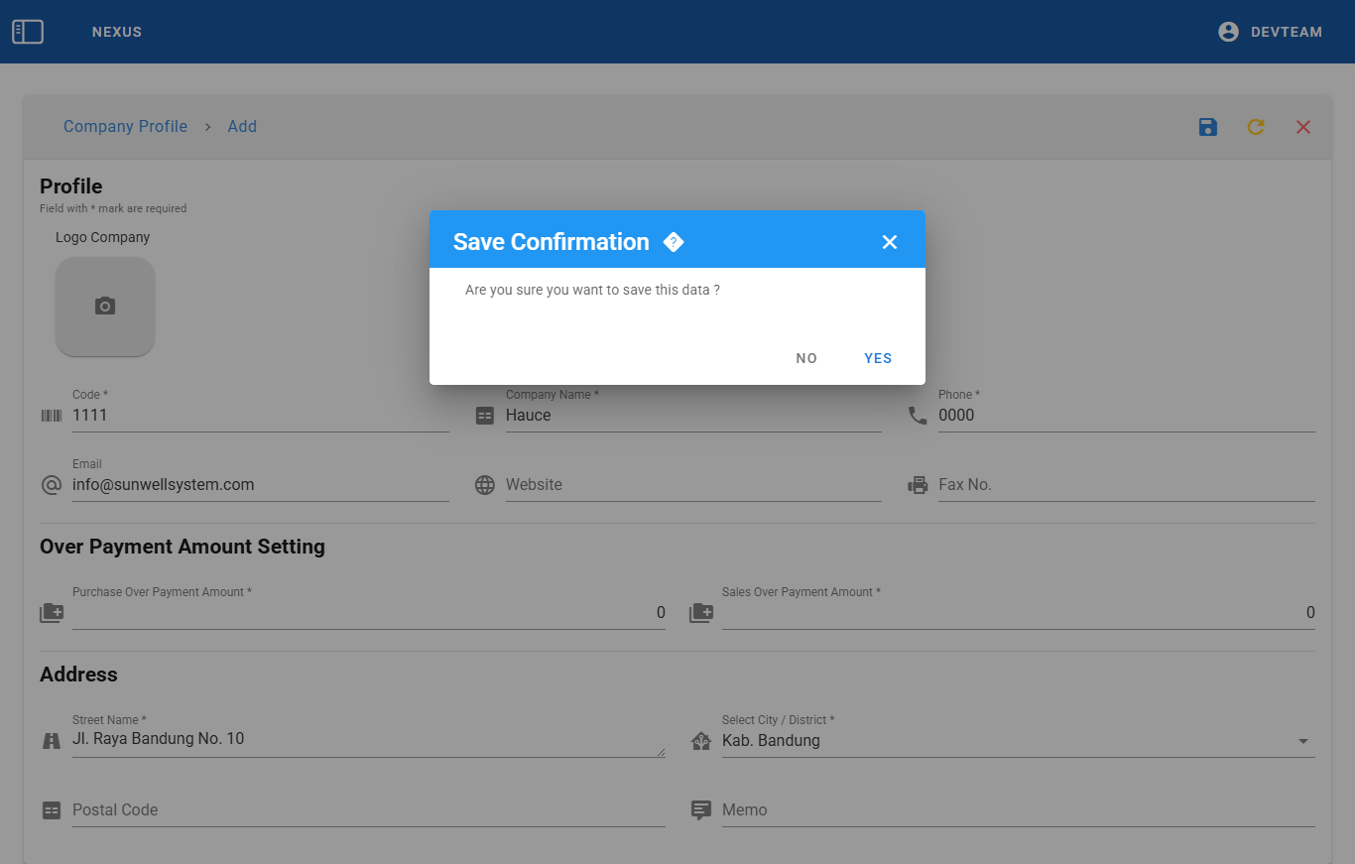Click the red cancel X icon
Image resolution: width=1355 pixels, height=864 pixels.
tap(1303, 127)
